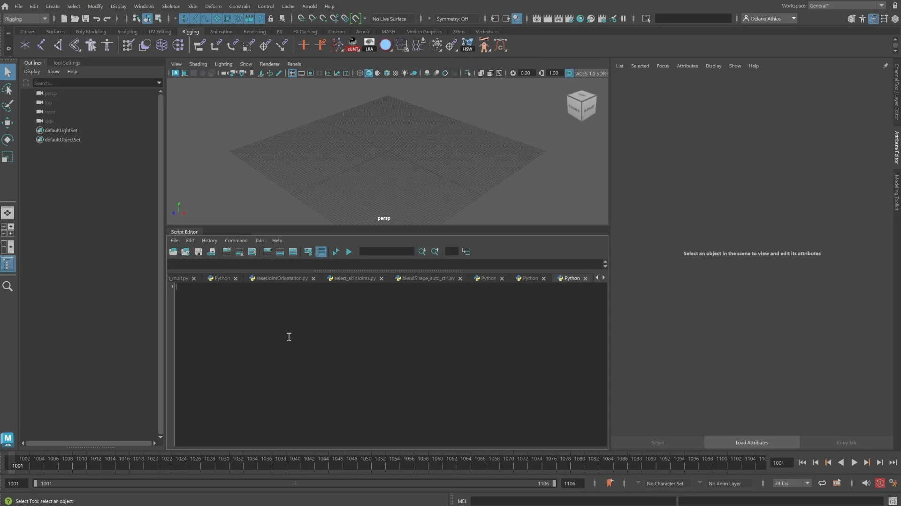Viewport: 901px width, 506px height.
Task: Click the Load Attributes button
Action: pyautogui.click(x=751, y=442)
